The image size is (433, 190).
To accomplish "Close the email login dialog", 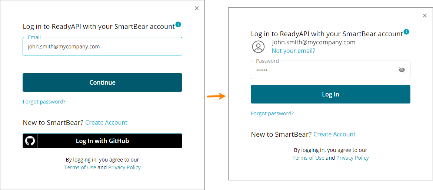I will [197, 8].
